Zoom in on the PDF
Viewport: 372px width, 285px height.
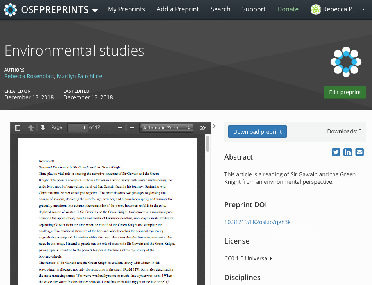[x=132, y=127]
